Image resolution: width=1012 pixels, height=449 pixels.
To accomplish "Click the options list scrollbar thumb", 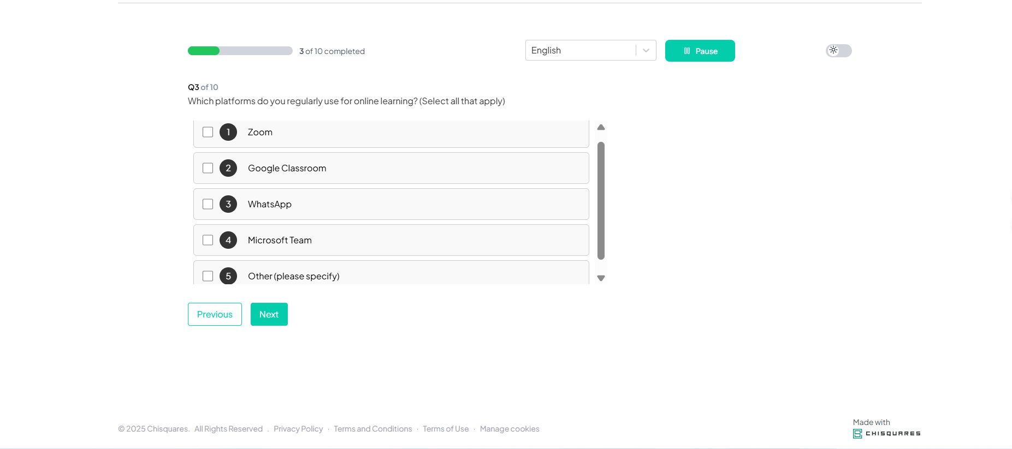I will coord(601,201).
